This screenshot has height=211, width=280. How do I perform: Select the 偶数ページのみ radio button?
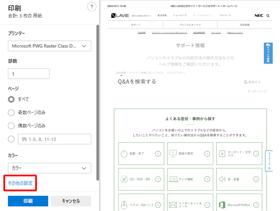pyautogui.click(x=11, y=126)
